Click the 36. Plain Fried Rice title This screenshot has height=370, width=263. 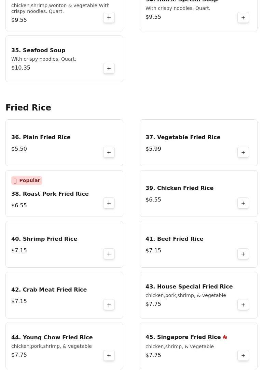[x=41, y=137]
